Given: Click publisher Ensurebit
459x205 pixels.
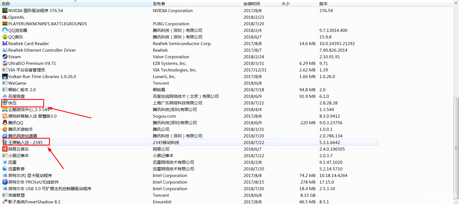Looking at the screenshot, I should [162, 202].
